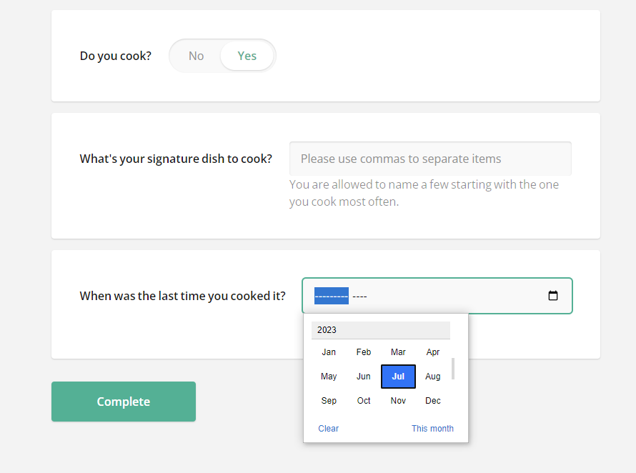This screenshot has width=636, height=473.
Task: Click the signature dish text input
Action: point(430,158)
